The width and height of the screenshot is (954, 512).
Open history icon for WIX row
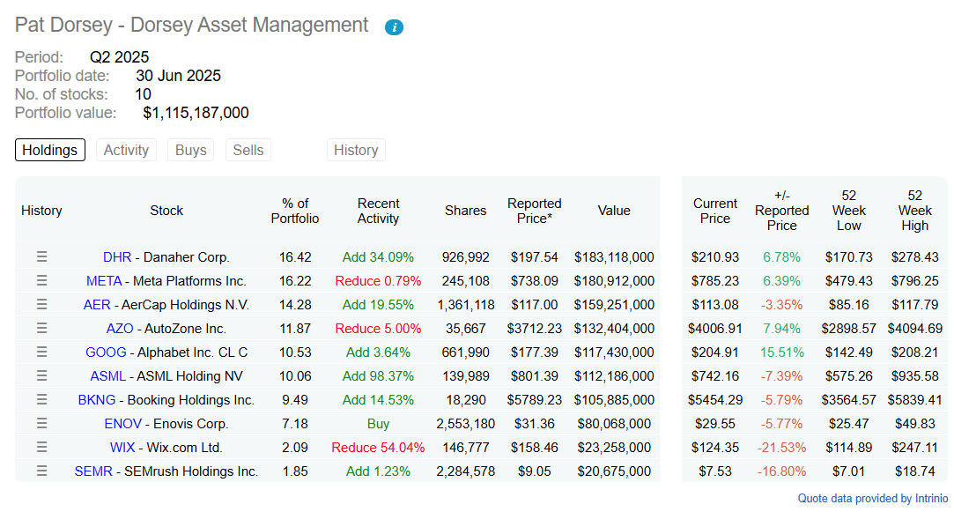(x=41, y=447)
